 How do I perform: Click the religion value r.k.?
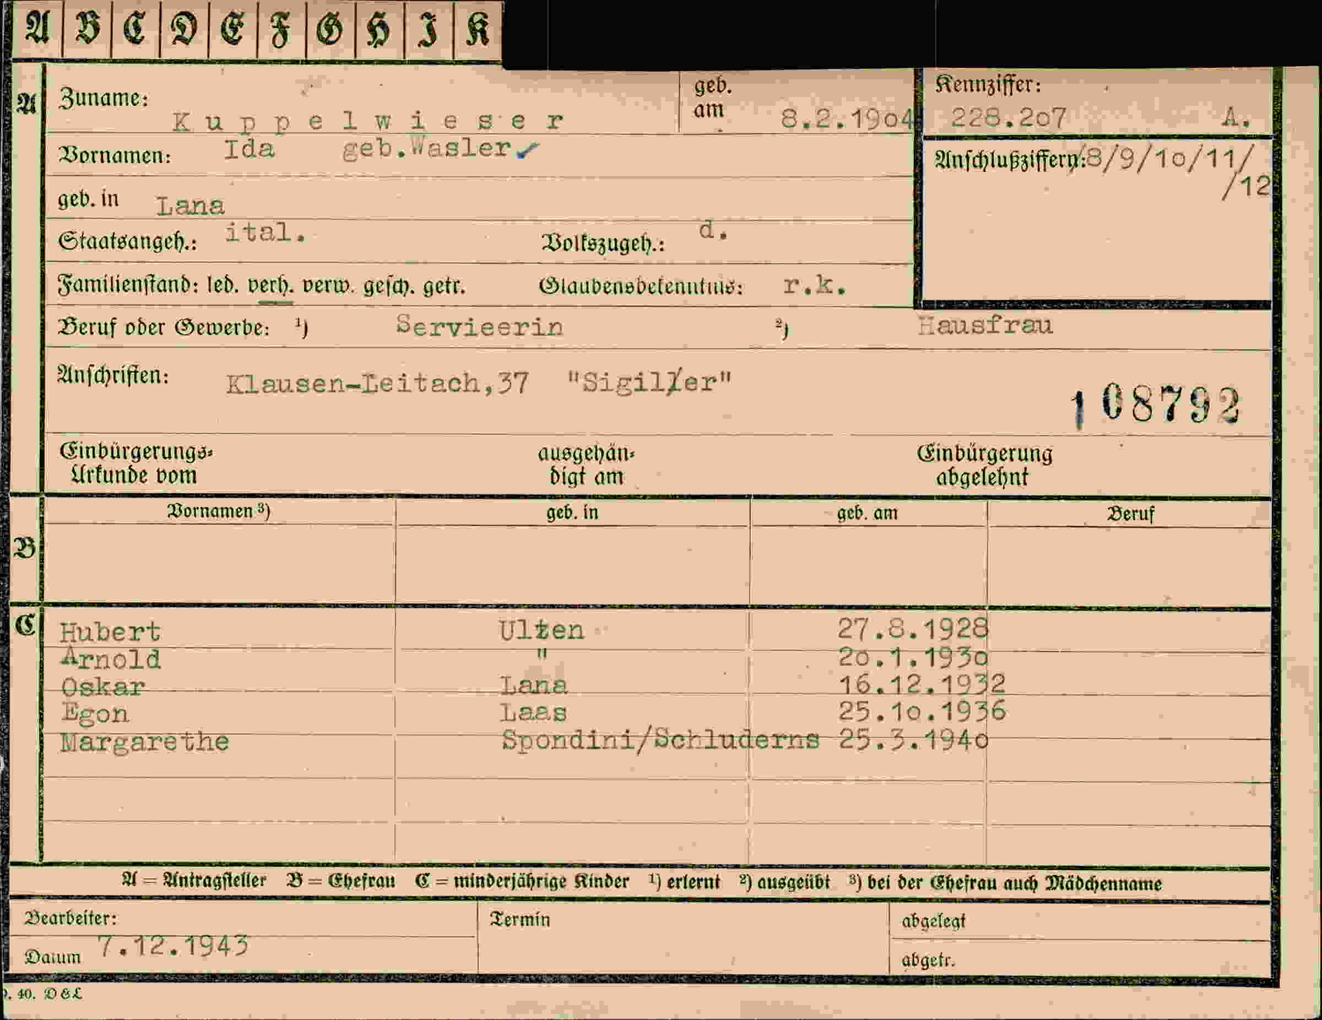click(x=814, y=284)
